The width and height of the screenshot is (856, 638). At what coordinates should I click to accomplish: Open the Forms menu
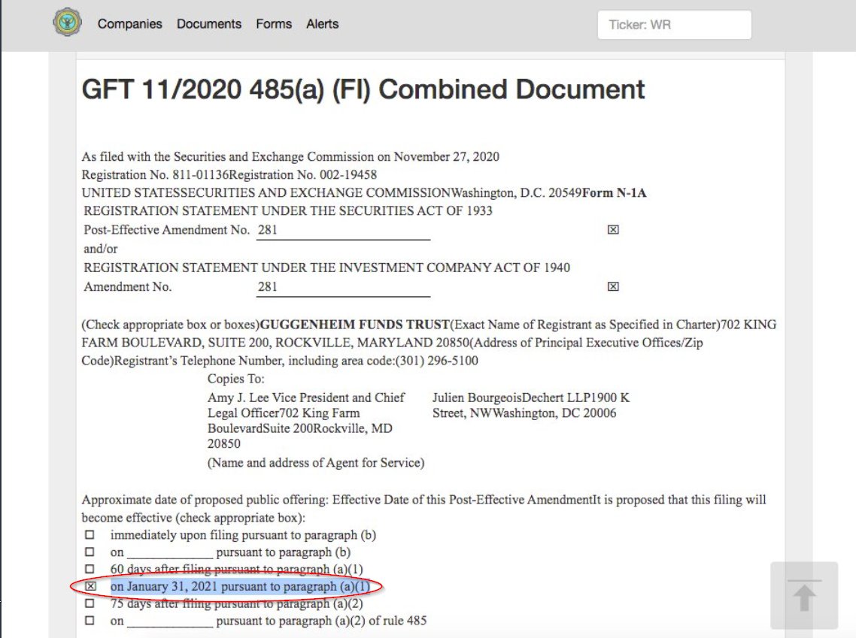click(274, 24)
